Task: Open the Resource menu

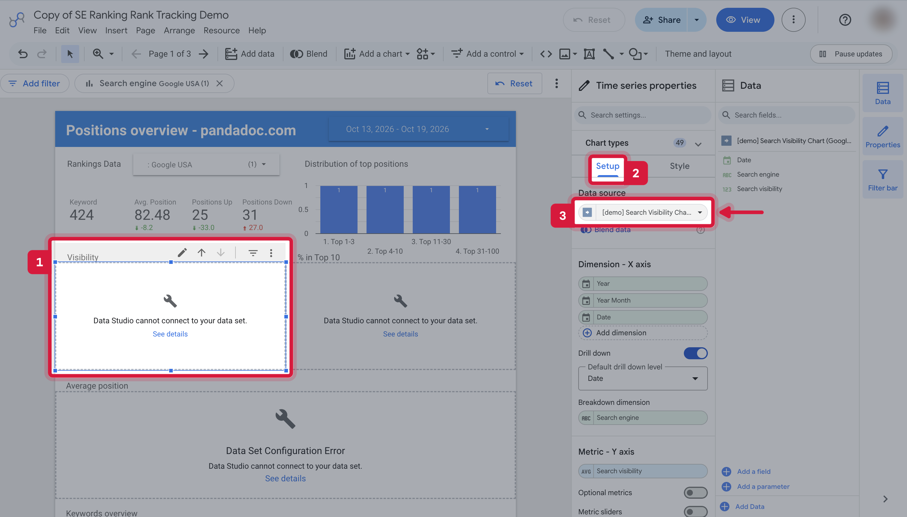Action: (x=221, y=31)
